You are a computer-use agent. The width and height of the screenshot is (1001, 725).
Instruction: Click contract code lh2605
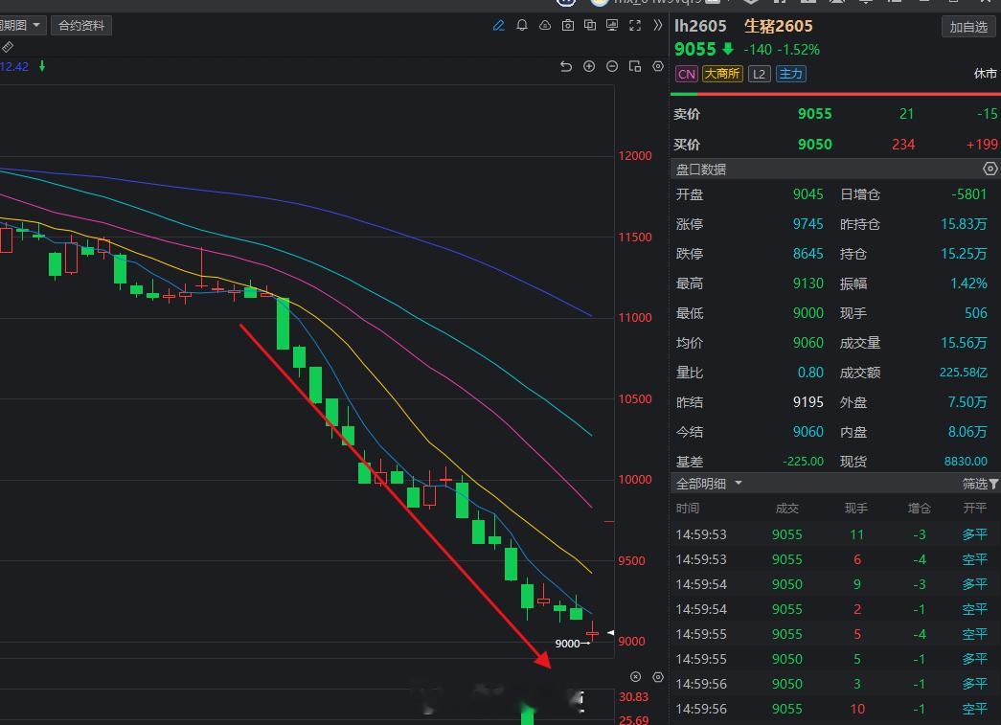[700, 26]
